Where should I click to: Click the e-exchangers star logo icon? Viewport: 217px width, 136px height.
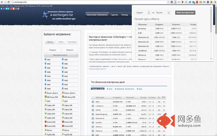coord(45,15)
